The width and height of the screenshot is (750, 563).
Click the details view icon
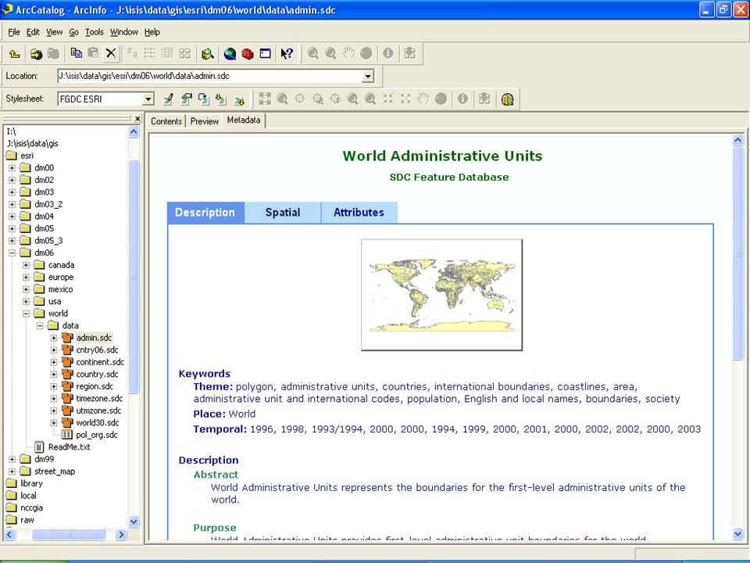tap(167, 54)
